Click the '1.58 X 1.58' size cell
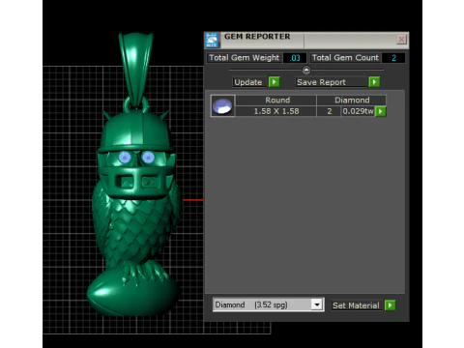 [275, 111]
